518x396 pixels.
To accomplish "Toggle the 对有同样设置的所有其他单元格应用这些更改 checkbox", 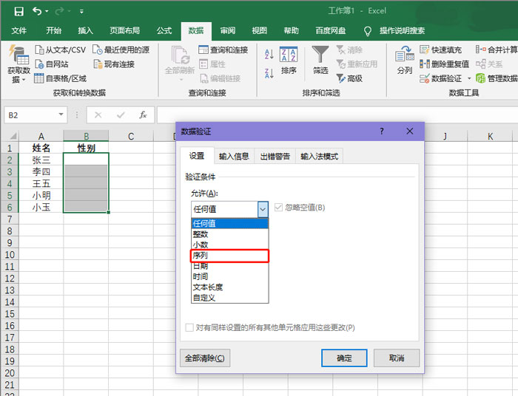I will click(190, 327).
